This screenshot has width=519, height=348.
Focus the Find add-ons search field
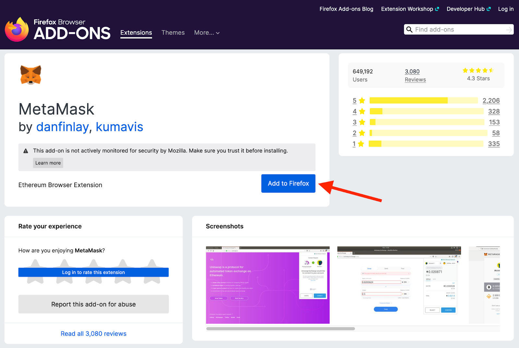click(459, 30)
